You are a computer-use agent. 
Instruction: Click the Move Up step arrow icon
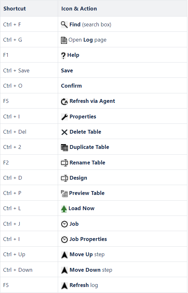(x=64, y=255)
